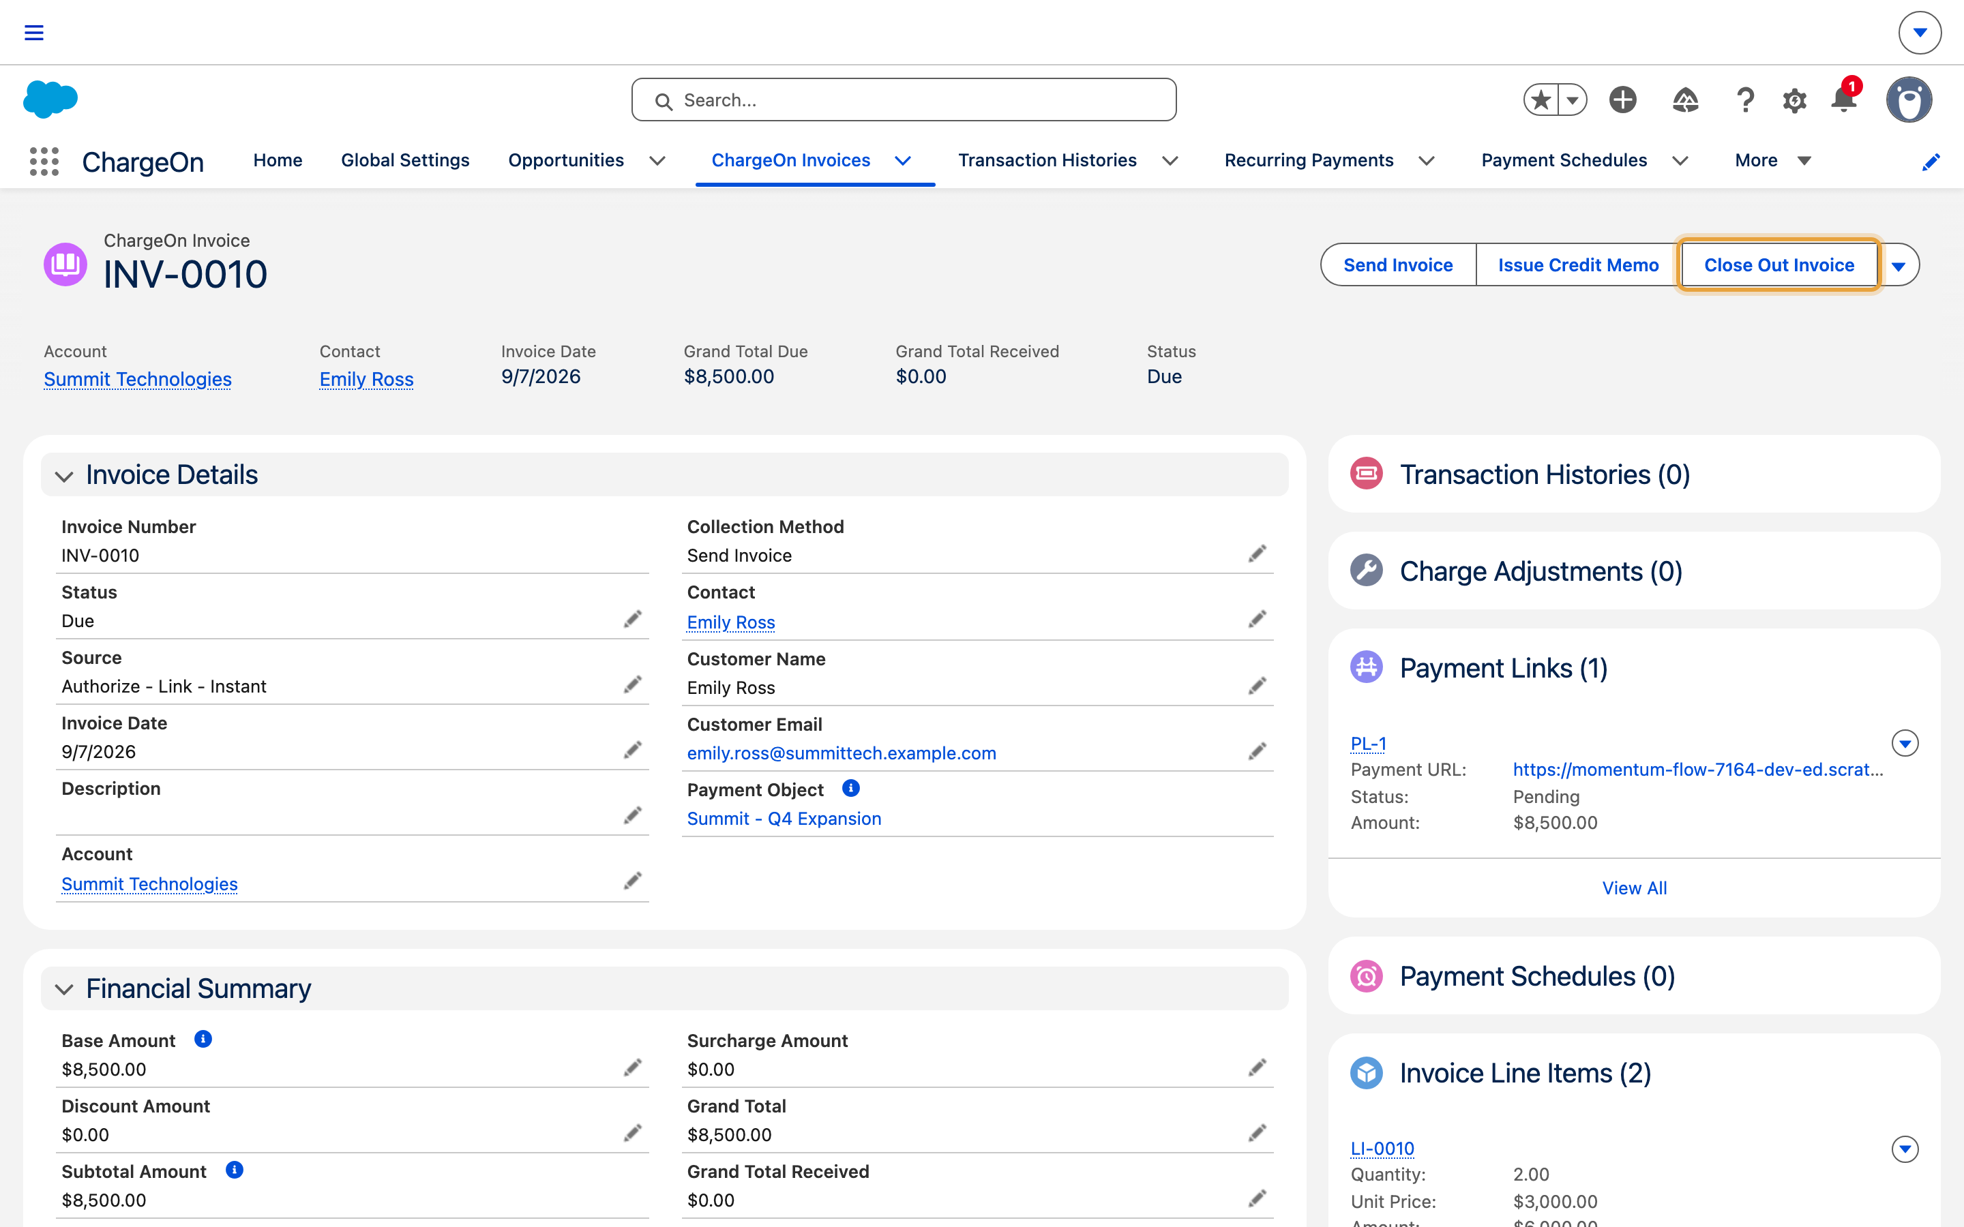
Task: Edit the Status field pencil
Action: tap(633, 620)
